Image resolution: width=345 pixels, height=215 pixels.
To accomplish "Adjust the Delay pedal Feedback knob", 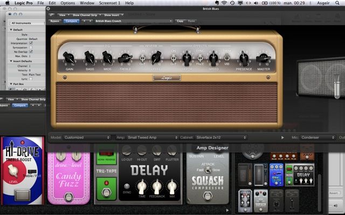I will 157,186.
